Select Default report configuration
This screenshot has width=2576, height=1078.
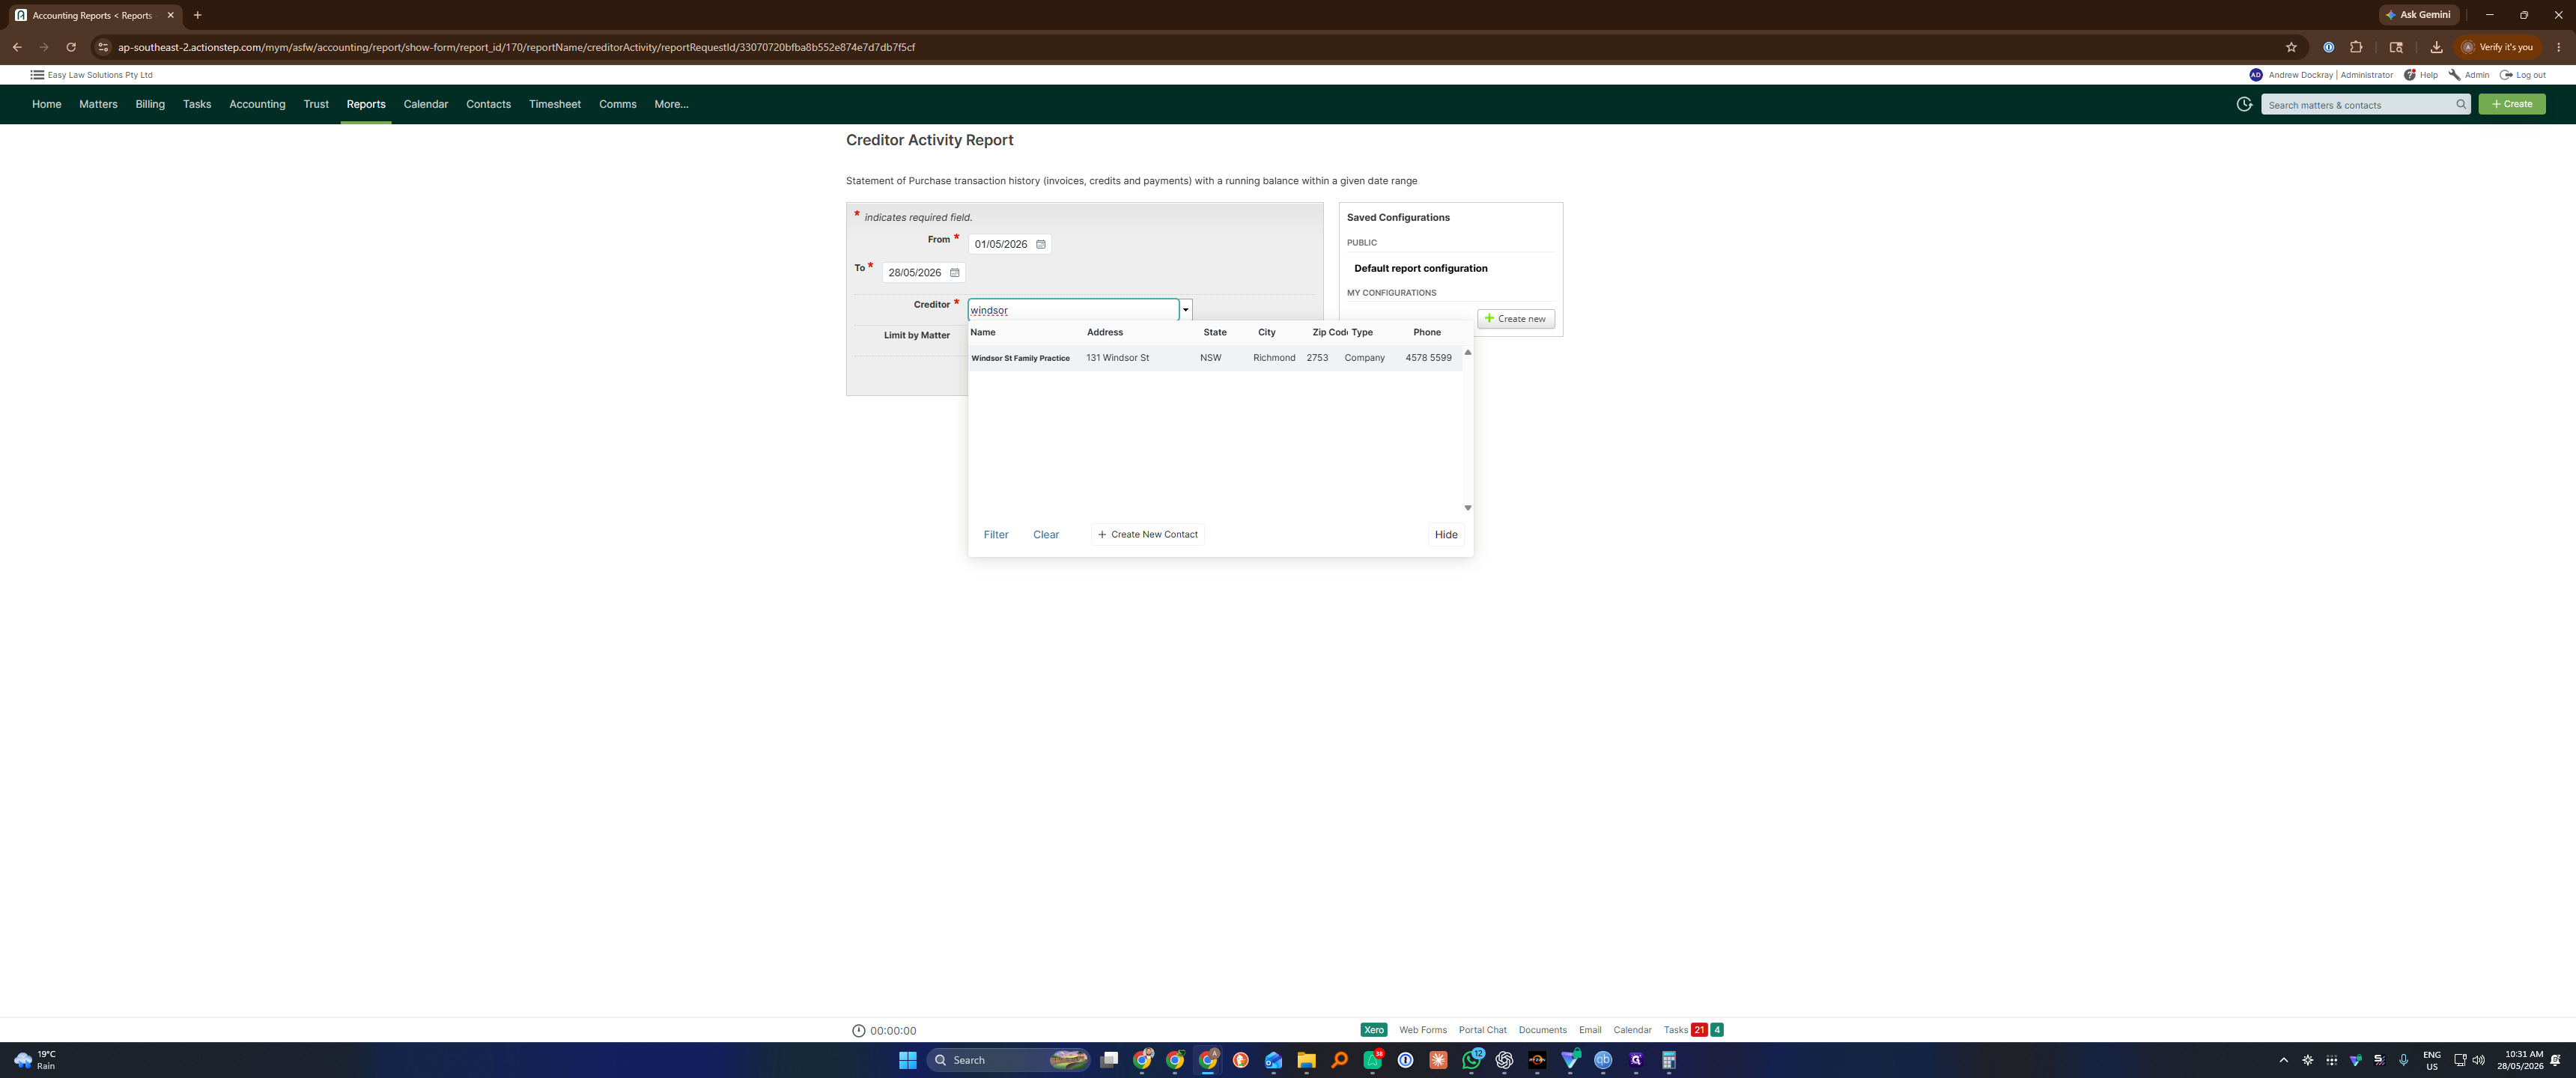[1420, 269]
